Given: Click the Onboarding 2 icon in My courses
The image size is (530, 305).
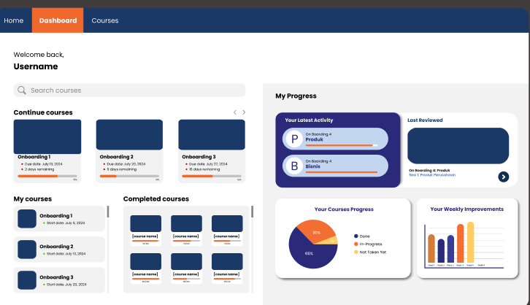Looking at the screenshot, I should click(x=27, y=250).
